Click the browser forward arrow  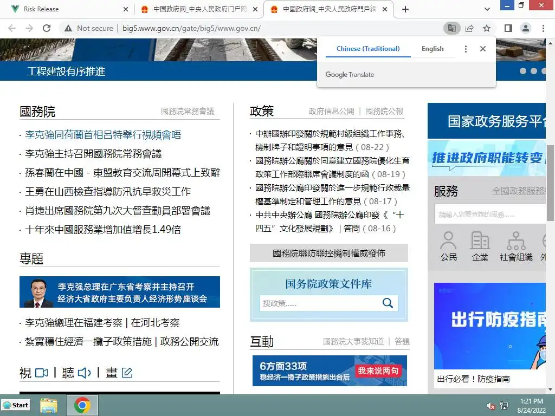click(x=29, y=28)
